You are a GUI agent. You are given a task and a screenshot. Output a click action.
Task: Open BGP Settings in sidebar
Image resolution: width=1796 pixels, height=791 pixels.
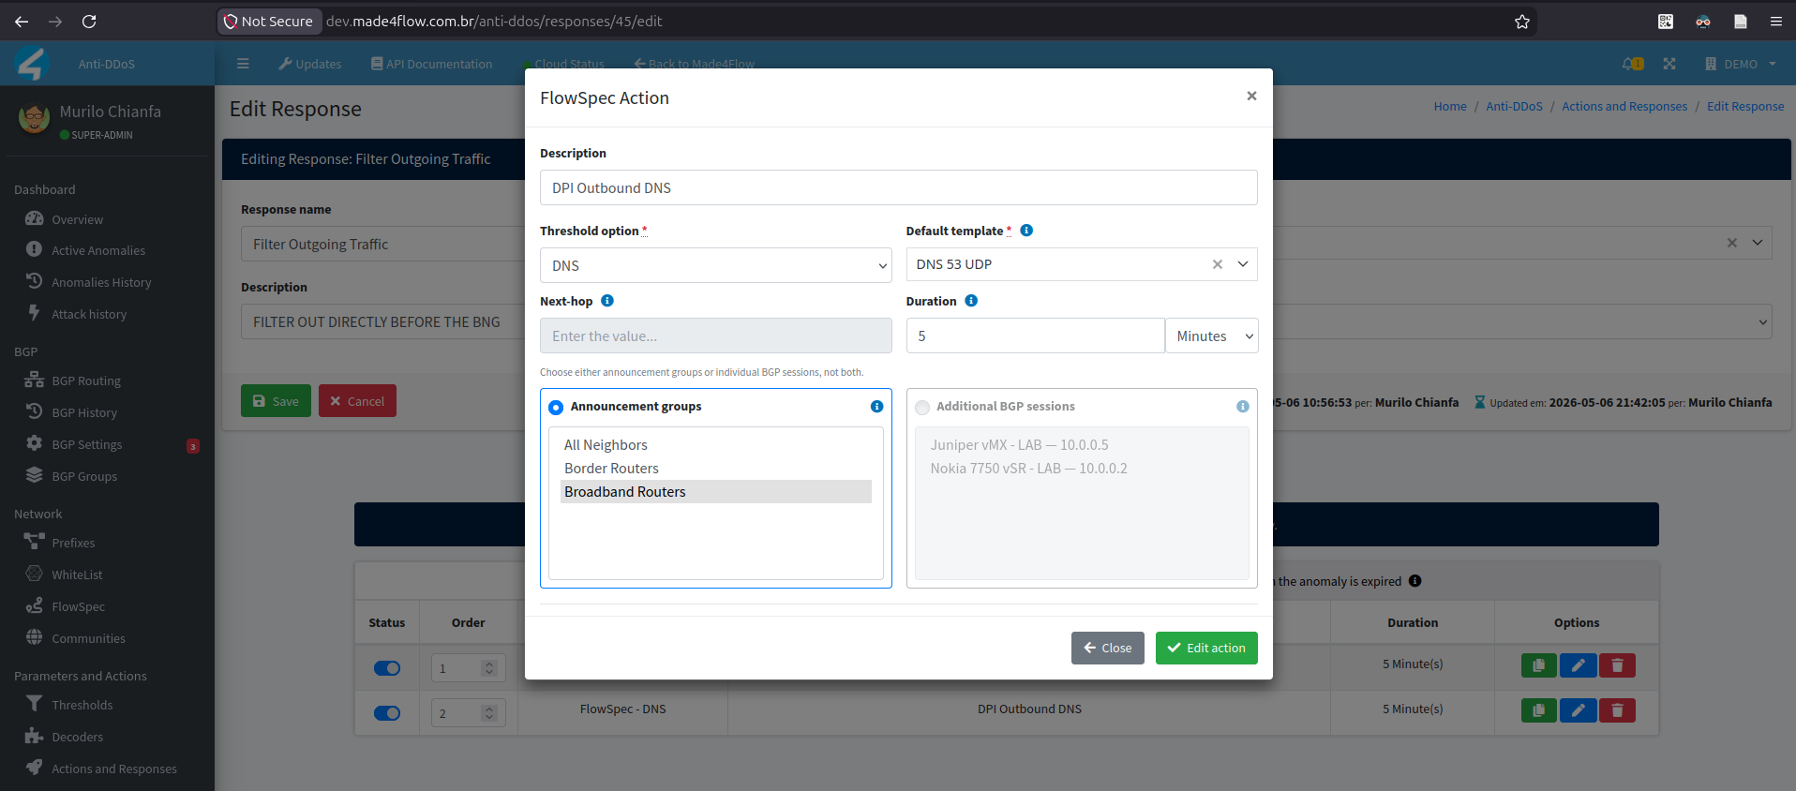87,444
